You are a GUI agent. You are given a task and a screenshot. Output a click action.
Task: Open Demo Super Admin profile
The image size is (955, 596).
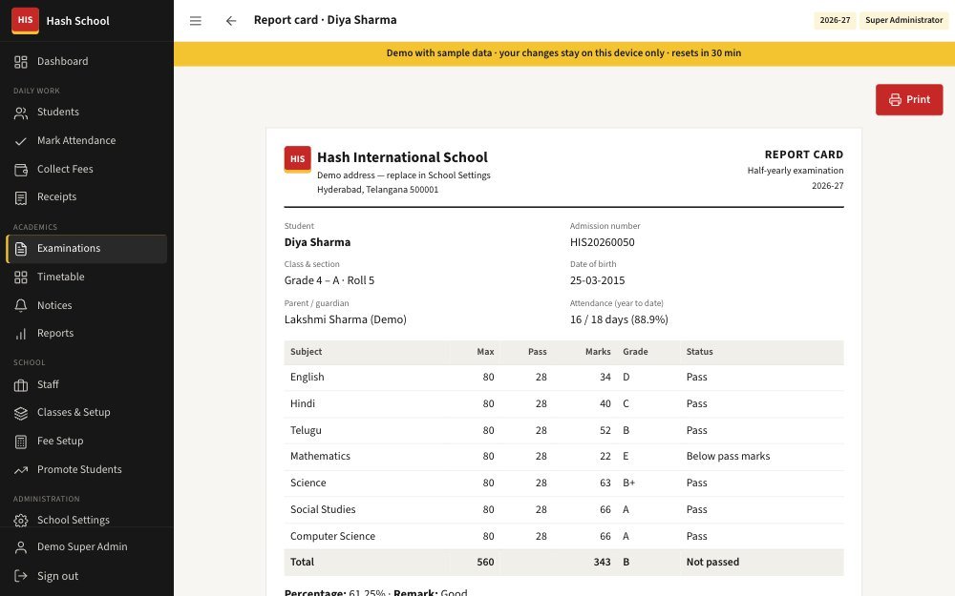point(87,546)
